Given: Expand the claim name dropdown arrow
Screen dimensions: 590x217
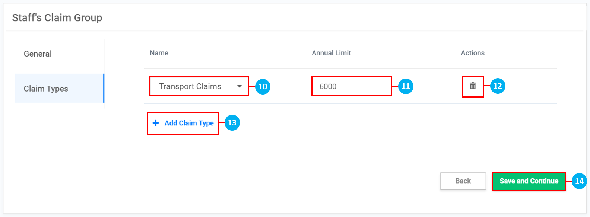Looking at the screenshot, I should click(x=240, y=86).
